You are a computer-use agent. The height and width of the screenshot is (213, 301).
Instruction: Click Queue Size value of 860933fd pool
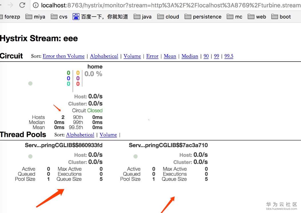click(101, 179)
